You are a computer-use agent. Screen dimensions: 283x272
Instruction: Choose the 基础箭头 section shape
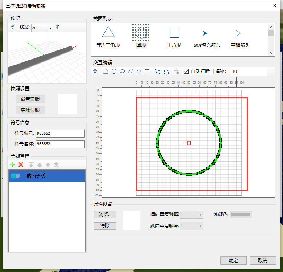(240, 38)
